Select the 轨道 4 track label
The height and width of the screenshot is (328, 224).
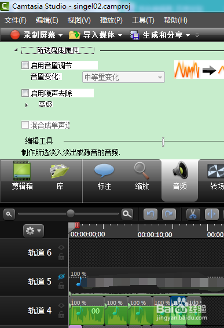(x=40, y=311)
